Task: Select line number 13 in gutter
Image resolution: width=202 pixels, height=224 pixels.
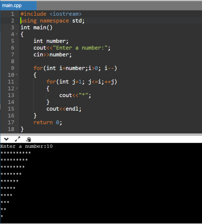Action: [x=11, y=95]
